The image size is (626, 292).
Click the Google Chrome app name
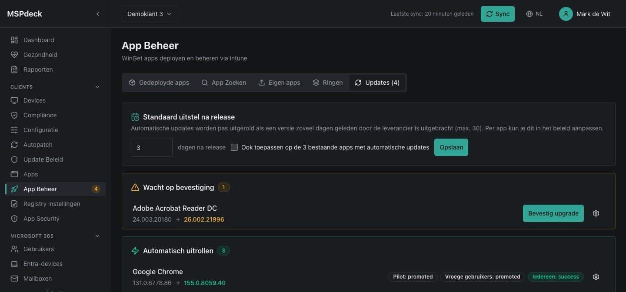click(158, 272)
